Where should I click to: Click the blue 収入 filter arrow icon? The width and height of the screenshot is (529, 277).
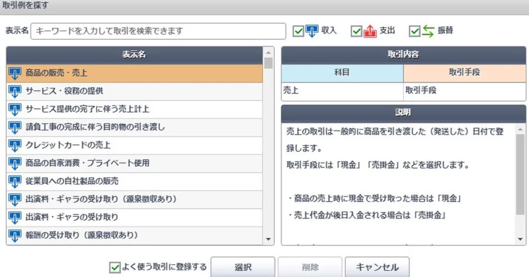pos(312,31)
